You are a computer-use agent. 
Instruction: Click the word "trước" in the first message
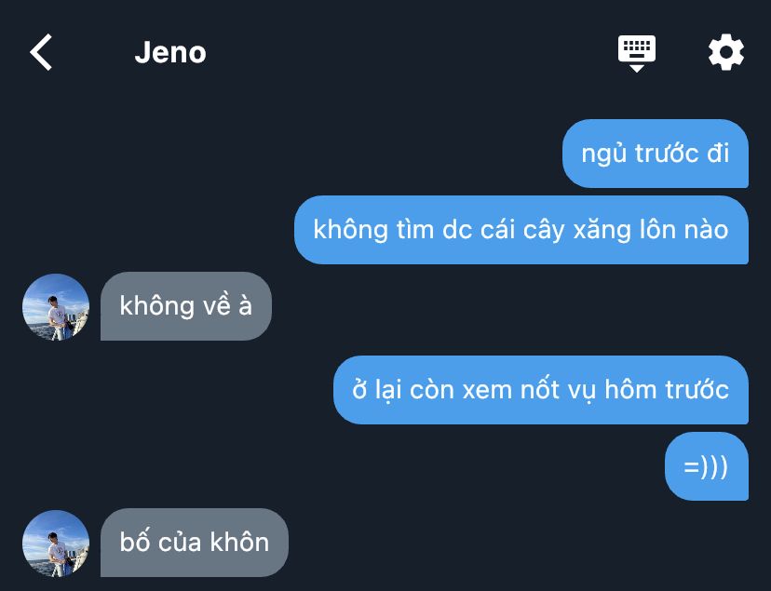tap(668, 153)
